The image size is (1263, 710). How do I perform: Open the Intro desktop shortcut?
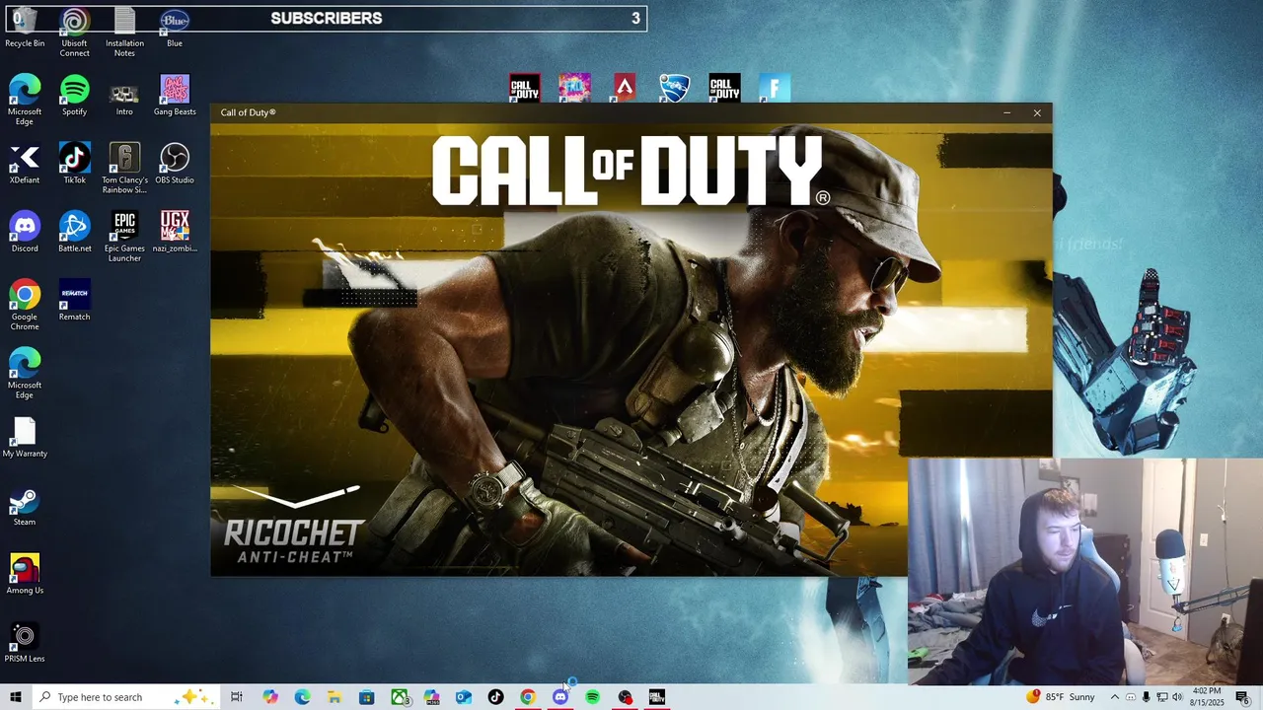click(124, 96)
